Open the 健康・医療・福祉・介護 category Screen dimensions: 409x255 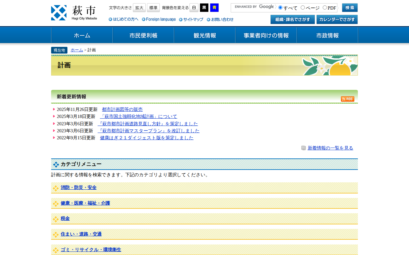(85, 203)
